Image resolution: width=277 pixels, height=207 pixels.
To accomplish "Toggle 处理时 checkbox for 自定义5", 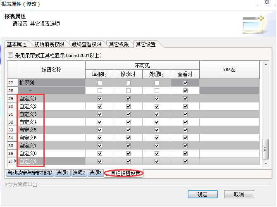I will click(x=157, y=130).
